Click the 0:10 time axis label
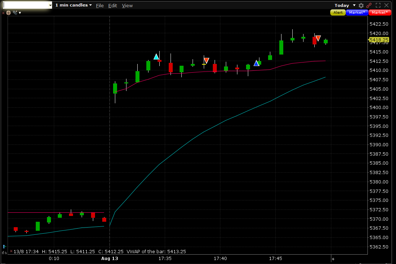396x264 pixels. coord(54,259)
